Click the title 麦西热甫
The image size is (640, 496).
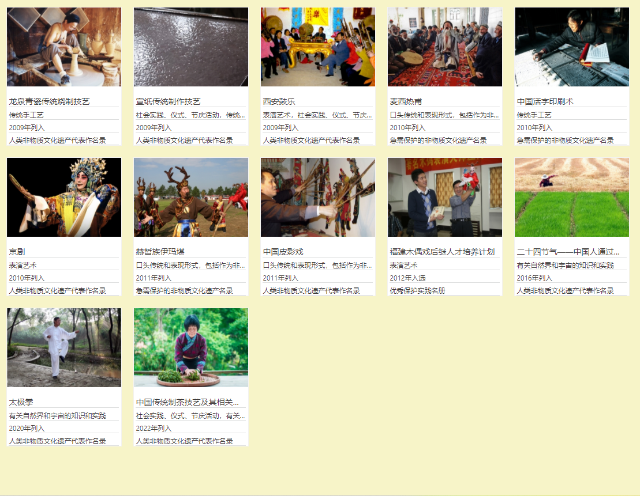tap(406, 101)
